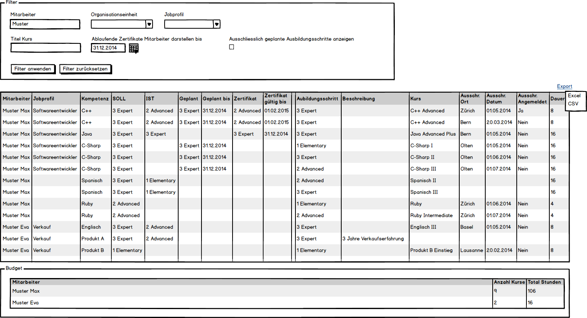Toggle the planned training steps only checkbox
This screenshot has height=318, width=587.
232,47
